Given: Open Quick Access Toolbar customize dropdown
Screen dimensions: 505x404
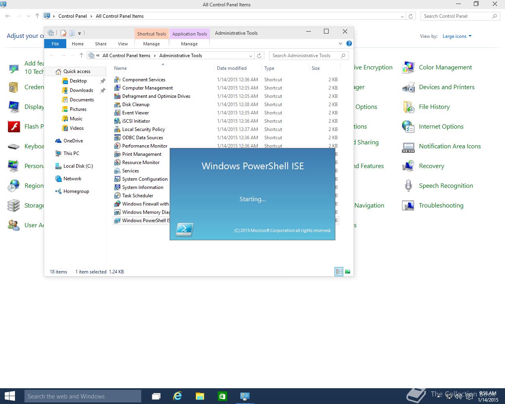Looking at the screenshot, I should pos(79,33).
